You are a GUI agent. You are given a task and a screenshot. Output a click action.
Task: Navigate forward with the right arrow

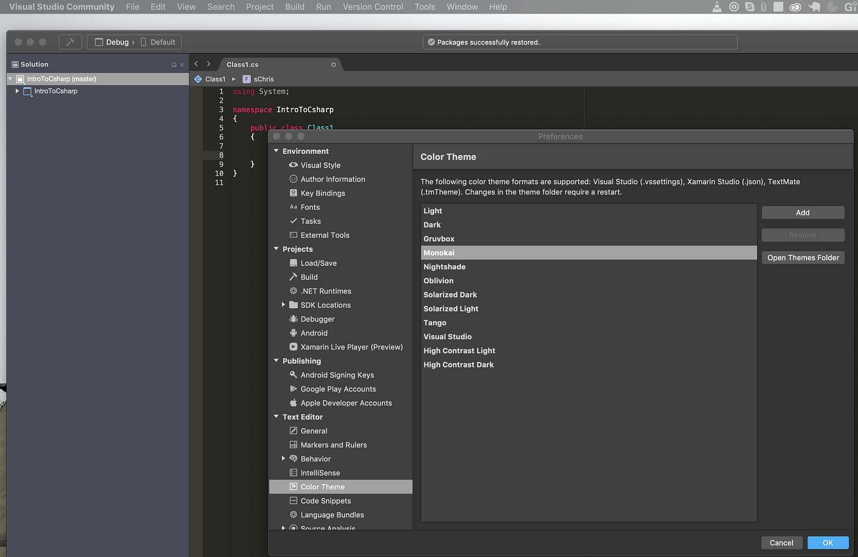209,64
